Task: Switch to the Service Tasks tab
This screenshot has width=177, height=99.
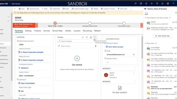Action: click(x=58, y=31)
